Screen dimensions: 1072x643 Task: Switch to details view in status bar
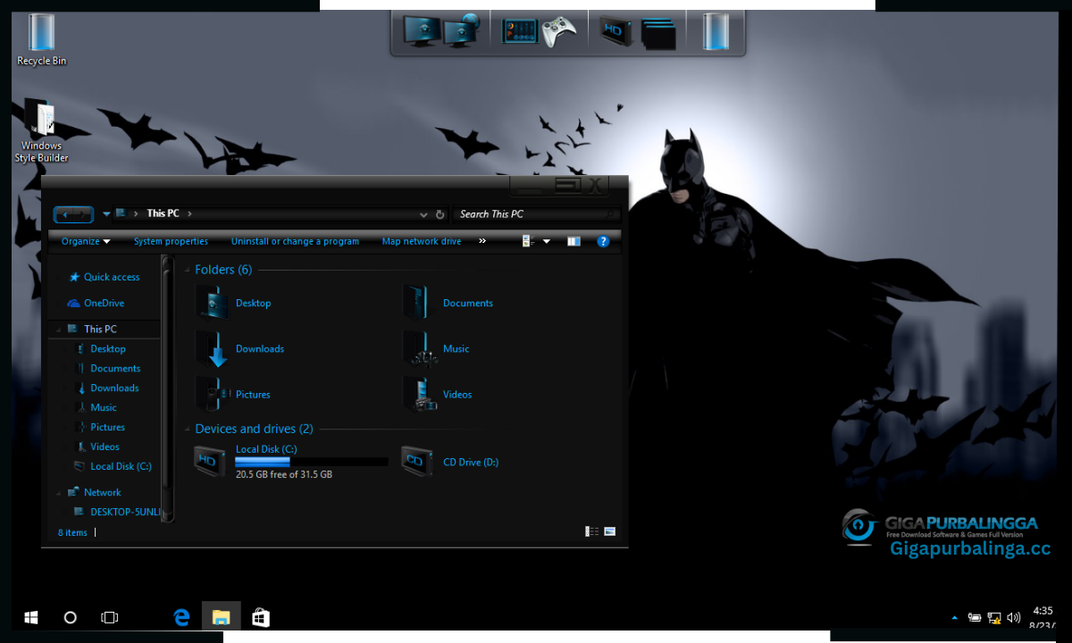coord(591,531)
